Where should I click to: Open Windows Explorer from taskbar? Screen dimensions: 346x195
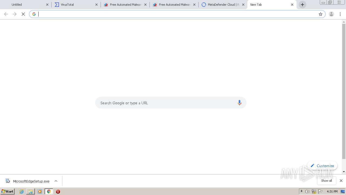pos(31,191)
